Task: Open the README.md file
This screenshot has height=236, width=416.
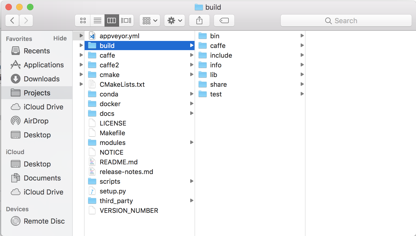Action: coord(119,162)
